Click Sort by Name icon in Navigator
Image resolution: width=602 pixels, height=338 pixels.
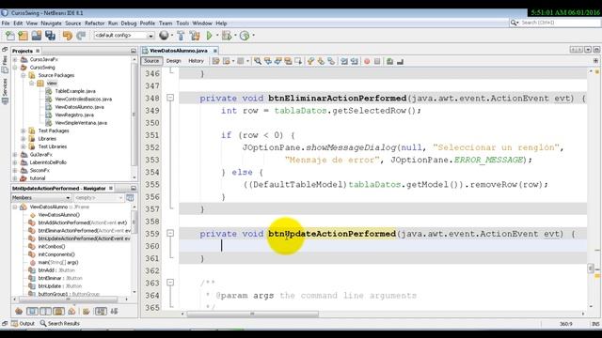click(101, 311)
